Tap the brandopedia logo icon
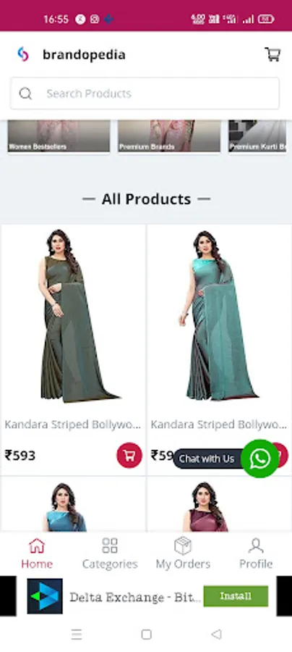 [x=23, y=54]
